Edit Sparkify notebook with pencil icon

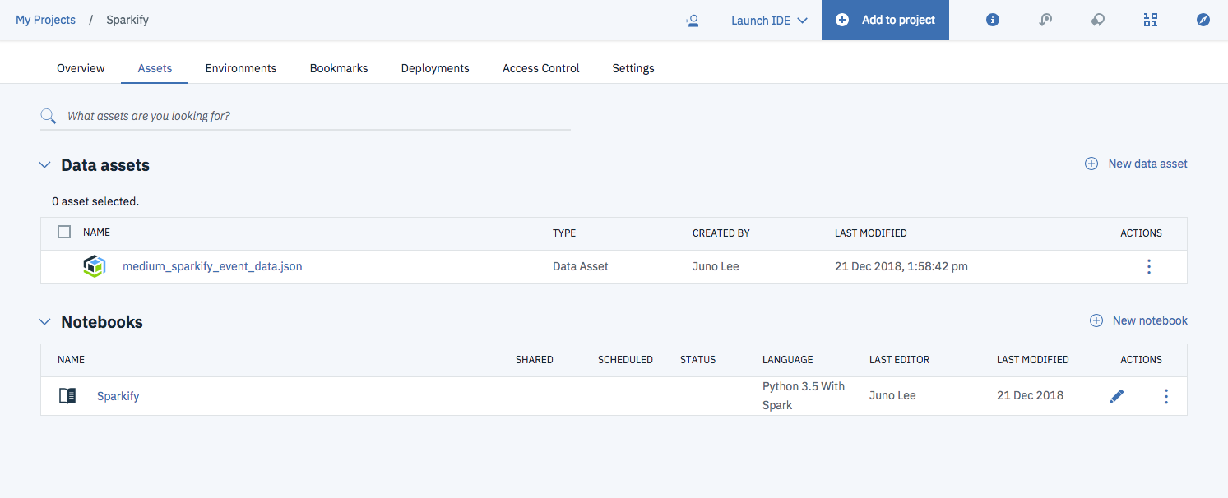(x=1116, y=396)
